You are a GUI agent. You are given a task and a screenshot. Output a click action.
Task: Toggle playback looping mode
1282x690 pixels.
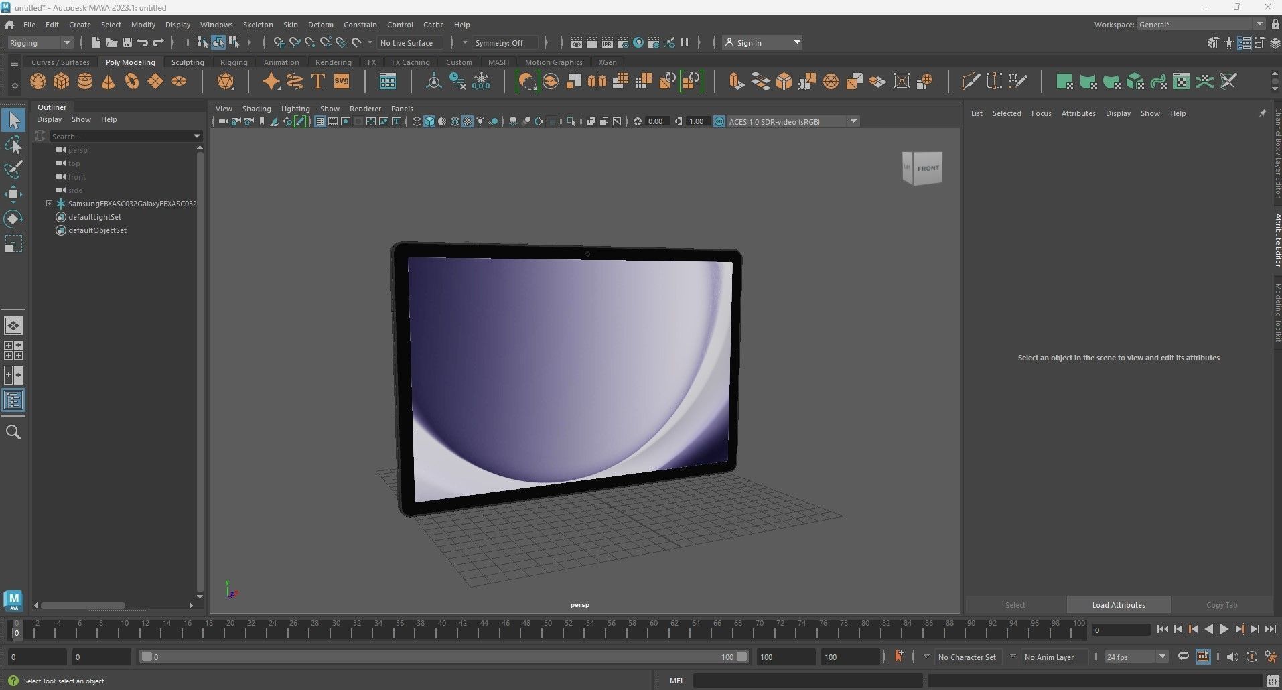point(1183,657)
